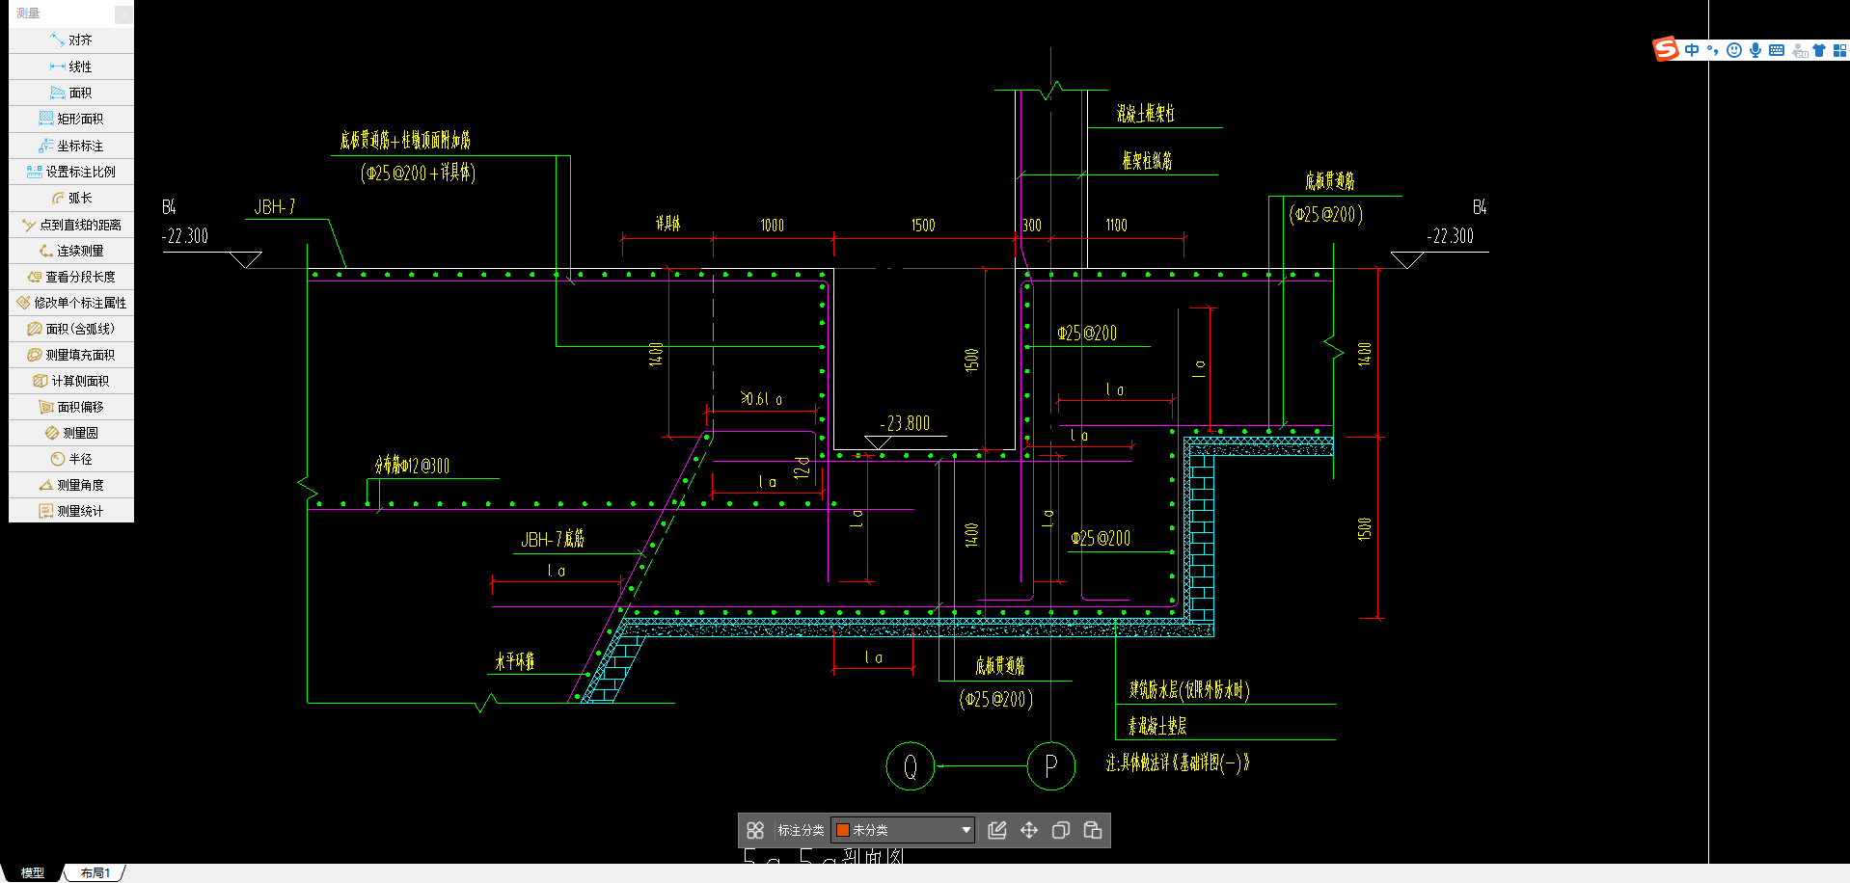Click the move arrows icon in annotation bar
The image size is (1850, 883).
tap(1029, 830)
